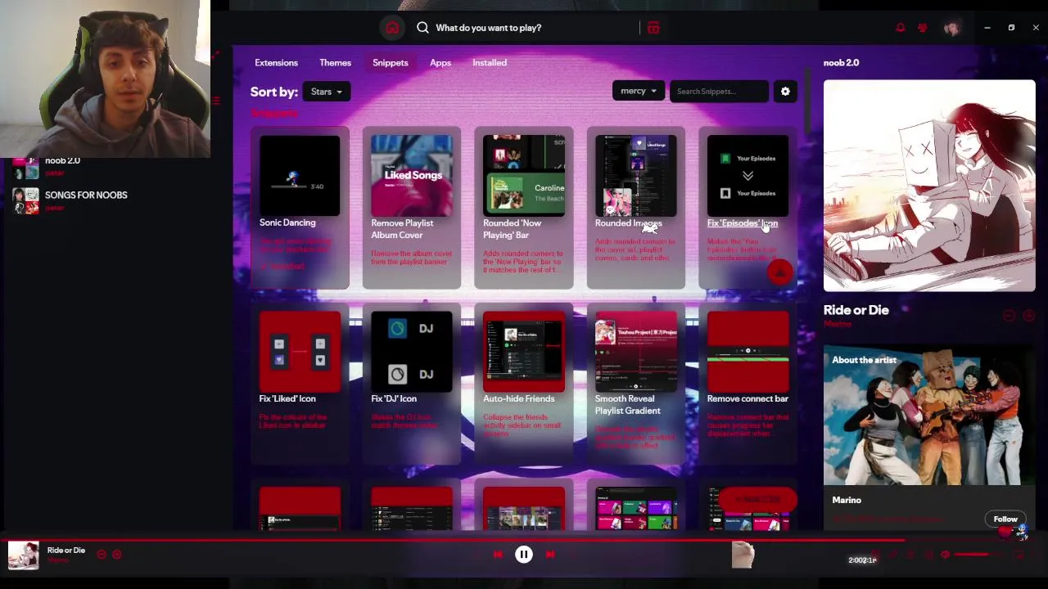Click the Ride or Die title in the bottom bar
This screenshot has width=1048, height=589.
(x=66, y=550)
